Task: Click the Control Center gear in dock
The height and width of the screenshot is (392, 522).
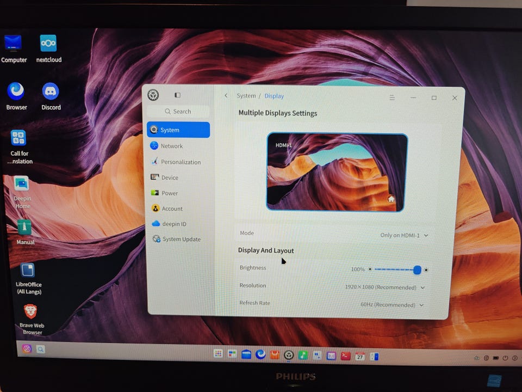Action: pos(289,355)
